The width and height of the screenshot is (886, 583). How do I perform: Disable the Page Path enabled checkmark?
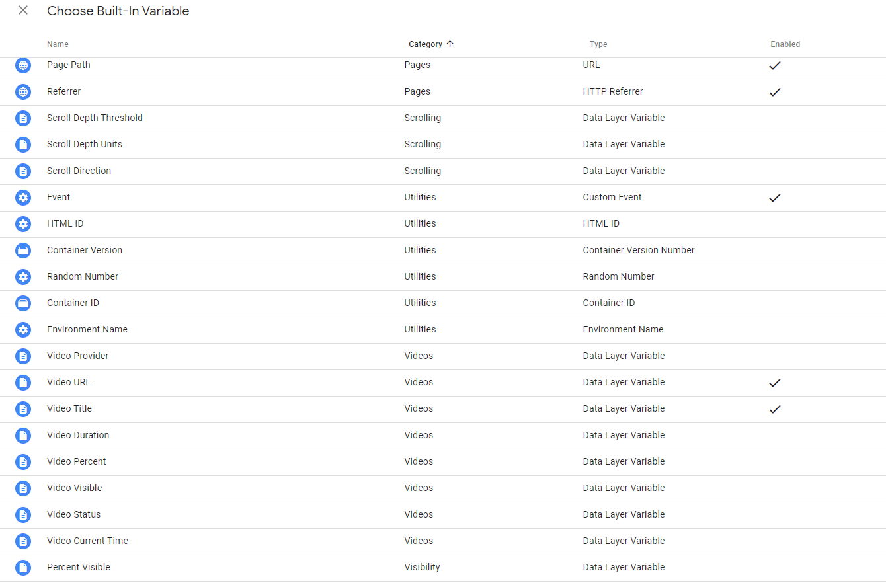click(775, 65)
